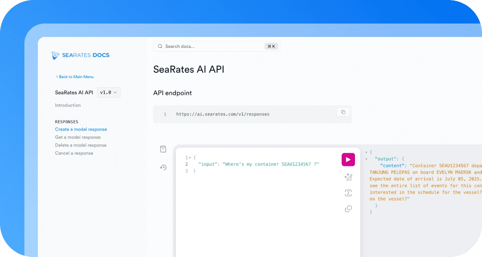
Task: Open the request history icon
Action: (163, 167)
